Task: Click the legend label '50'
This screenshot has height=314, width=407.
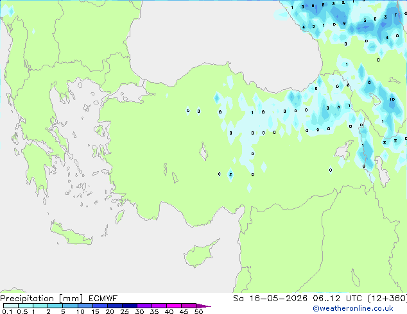Action: tap(198, 311)
